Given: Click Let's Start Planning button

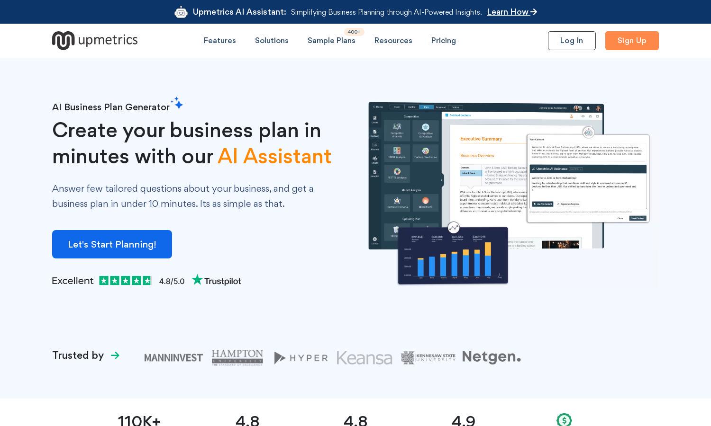Looking at the screenshot, I should tap(112, 244).
